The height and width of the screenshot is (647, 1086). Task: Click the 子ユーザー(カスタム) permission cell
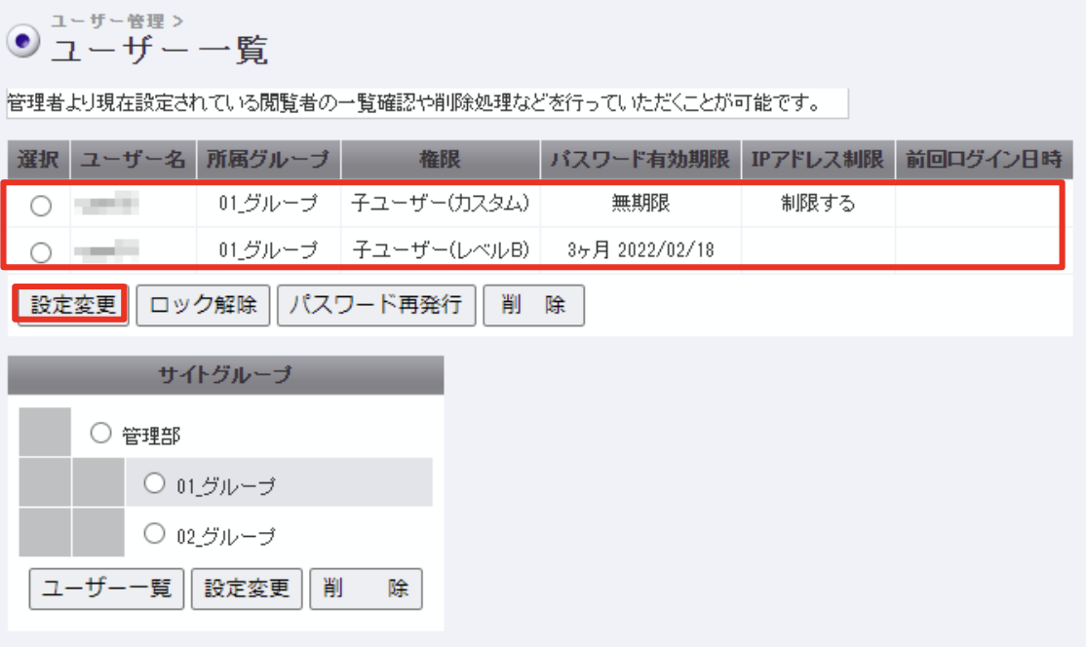(440, 204)
